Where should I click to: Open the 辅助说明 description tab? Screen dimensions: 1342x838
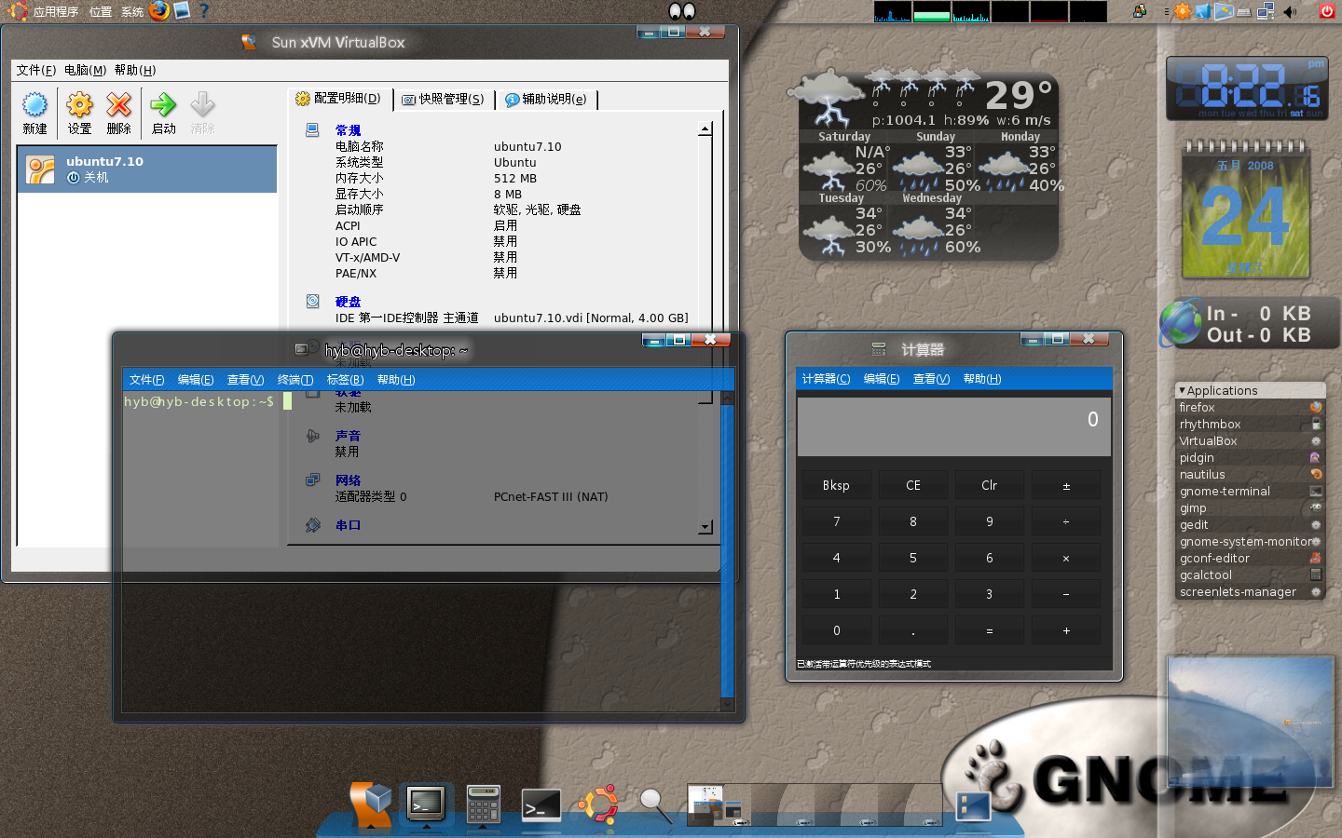546,100
